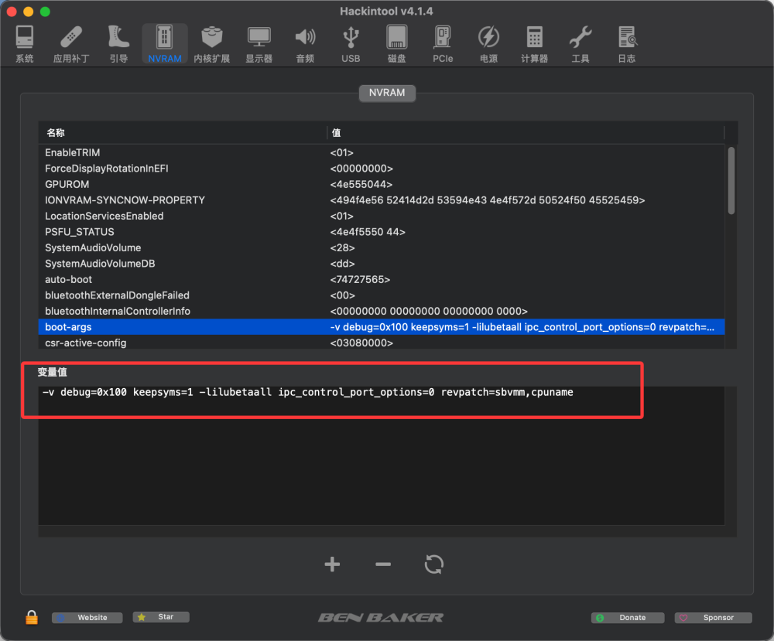This screenshot has height=641, width=774.
Task: Click the value <74727565> cell
Action: (x=360, y=279)
